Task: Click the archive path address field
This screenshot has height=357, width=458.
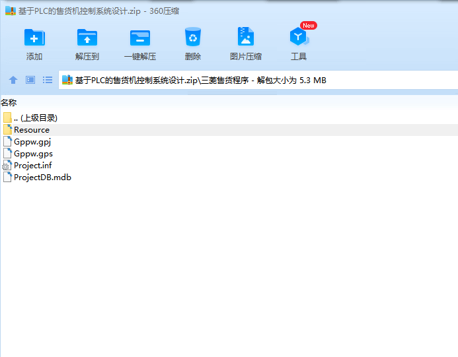Action: 258,80
